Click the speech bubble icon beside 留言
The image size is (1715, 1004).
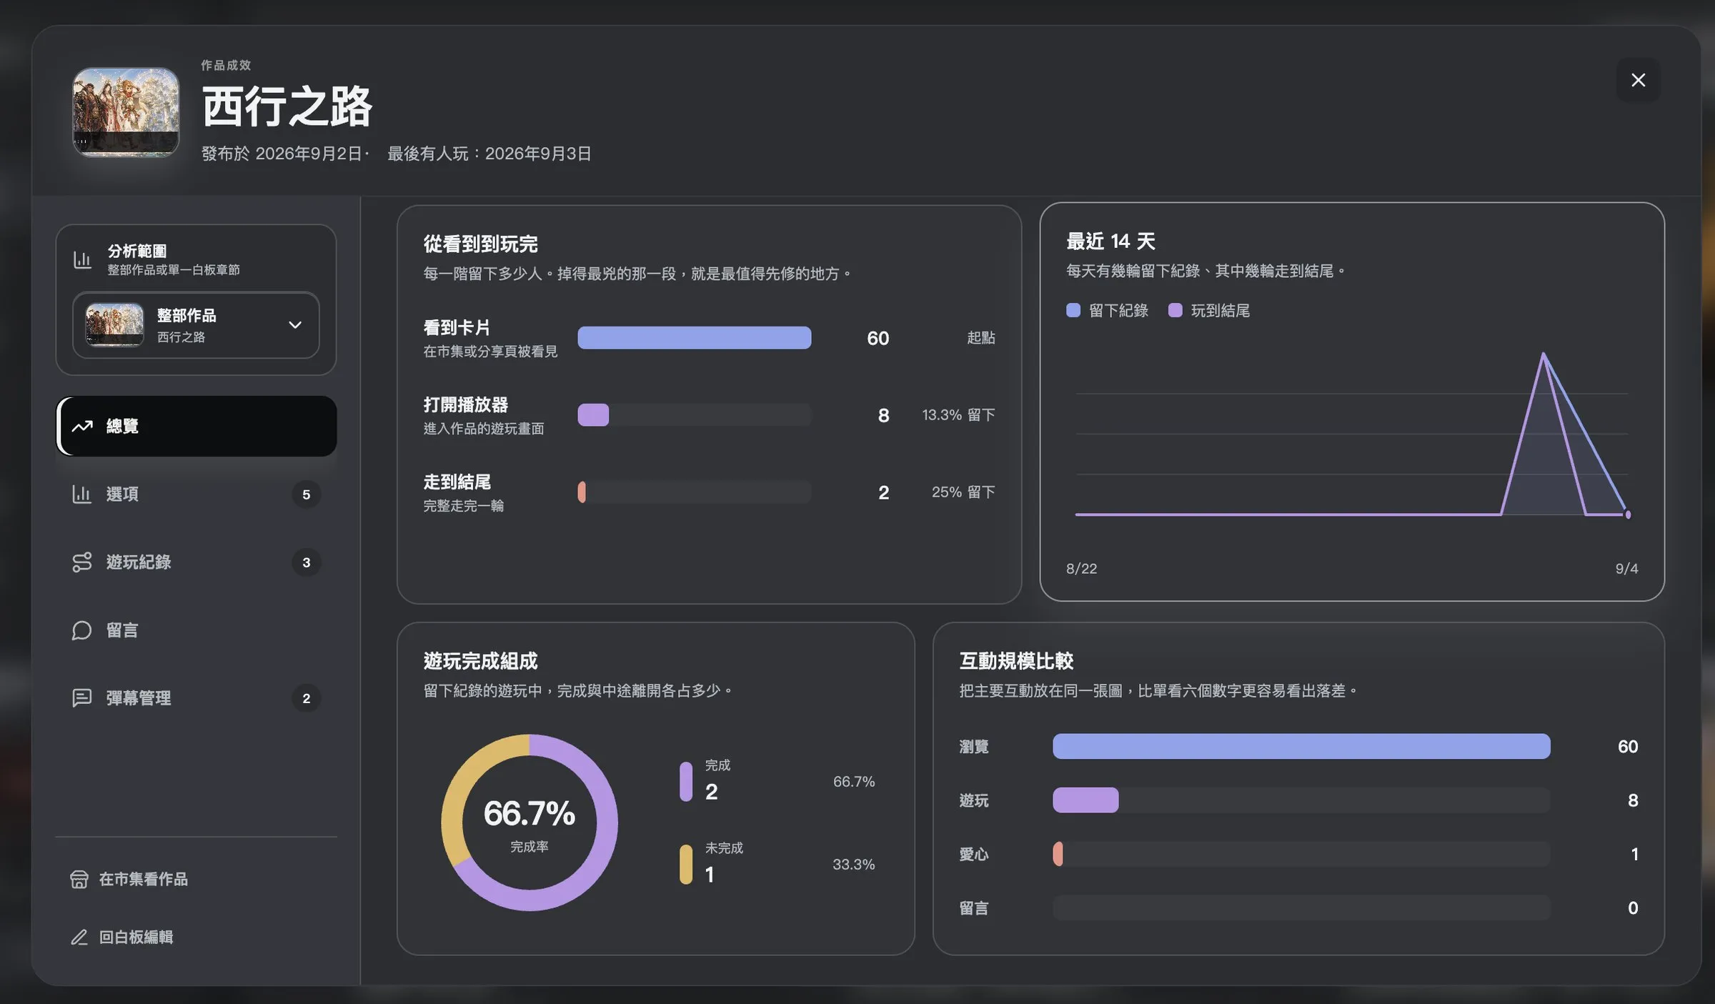[x=82, y=630]
